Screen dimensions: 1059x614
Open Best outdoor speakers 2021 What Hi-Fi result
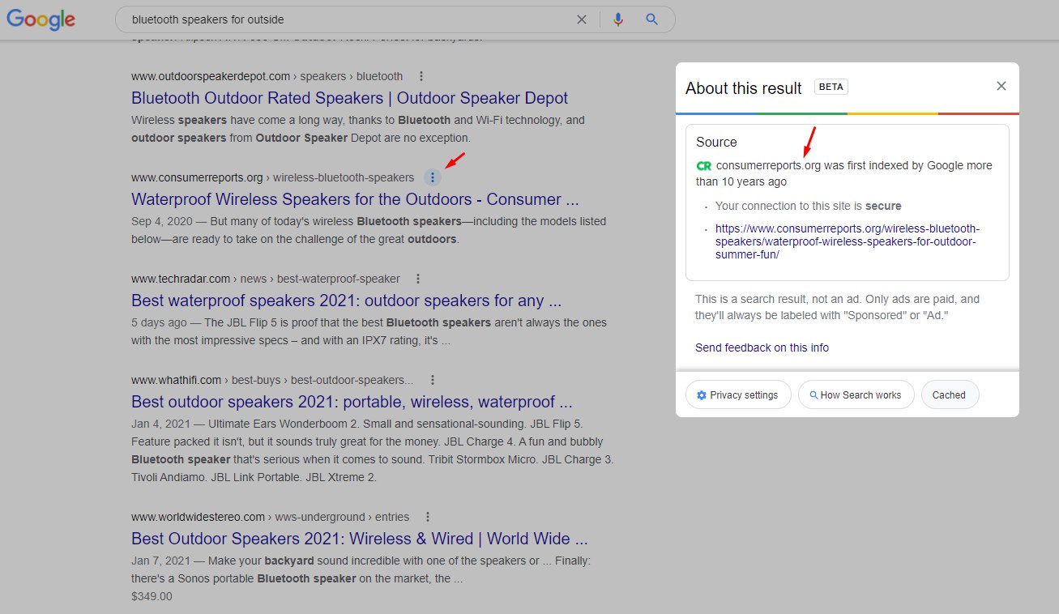click(x=352, y=402)
